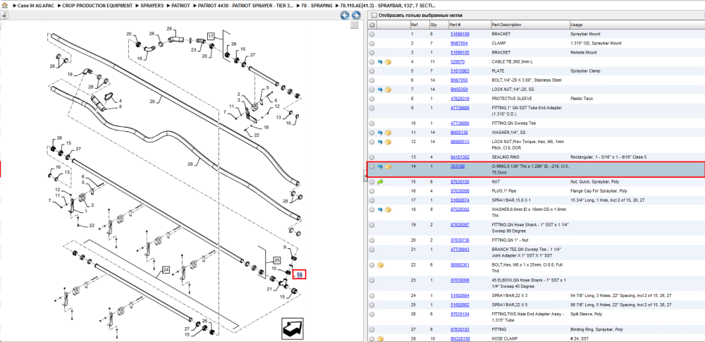Click package box icon on CABLE TIE row

click(x=388, y=61)
